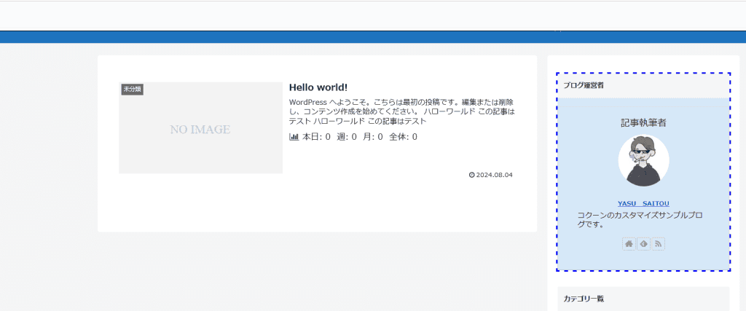Click the 2024.08.04 post date
This screenshot has height=311, width=746.
(495, 175)
